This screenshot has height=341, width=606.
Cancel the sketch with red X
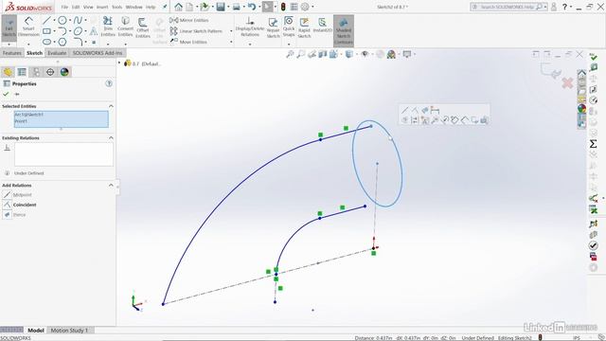(x=567, y=83)
